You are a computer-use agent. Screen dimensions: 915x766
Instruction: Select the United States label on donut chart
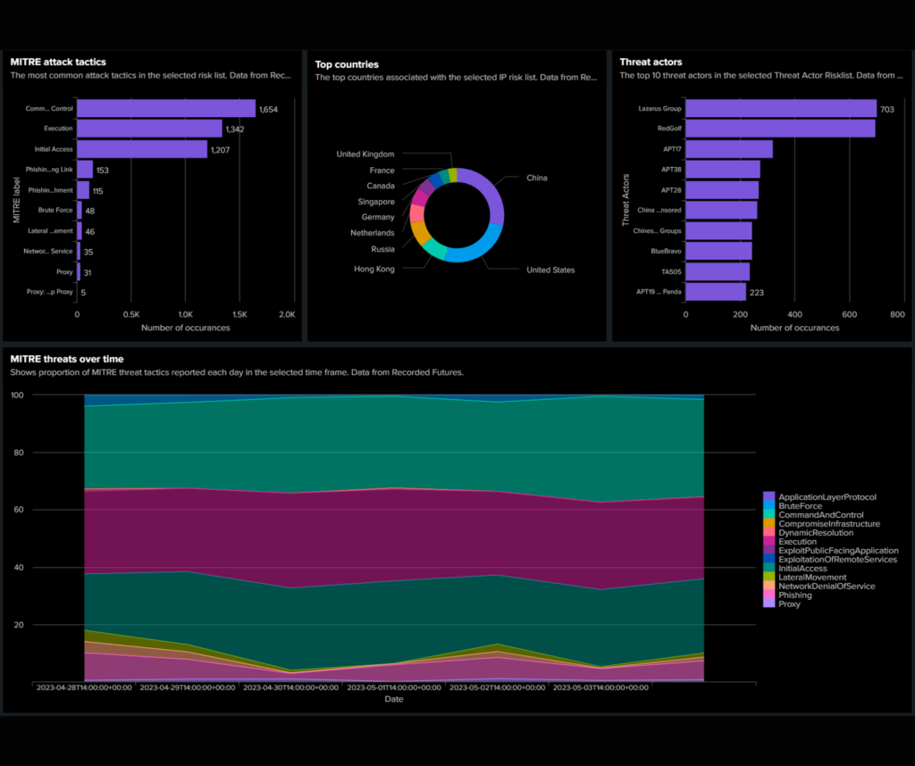tap(550, 270)
